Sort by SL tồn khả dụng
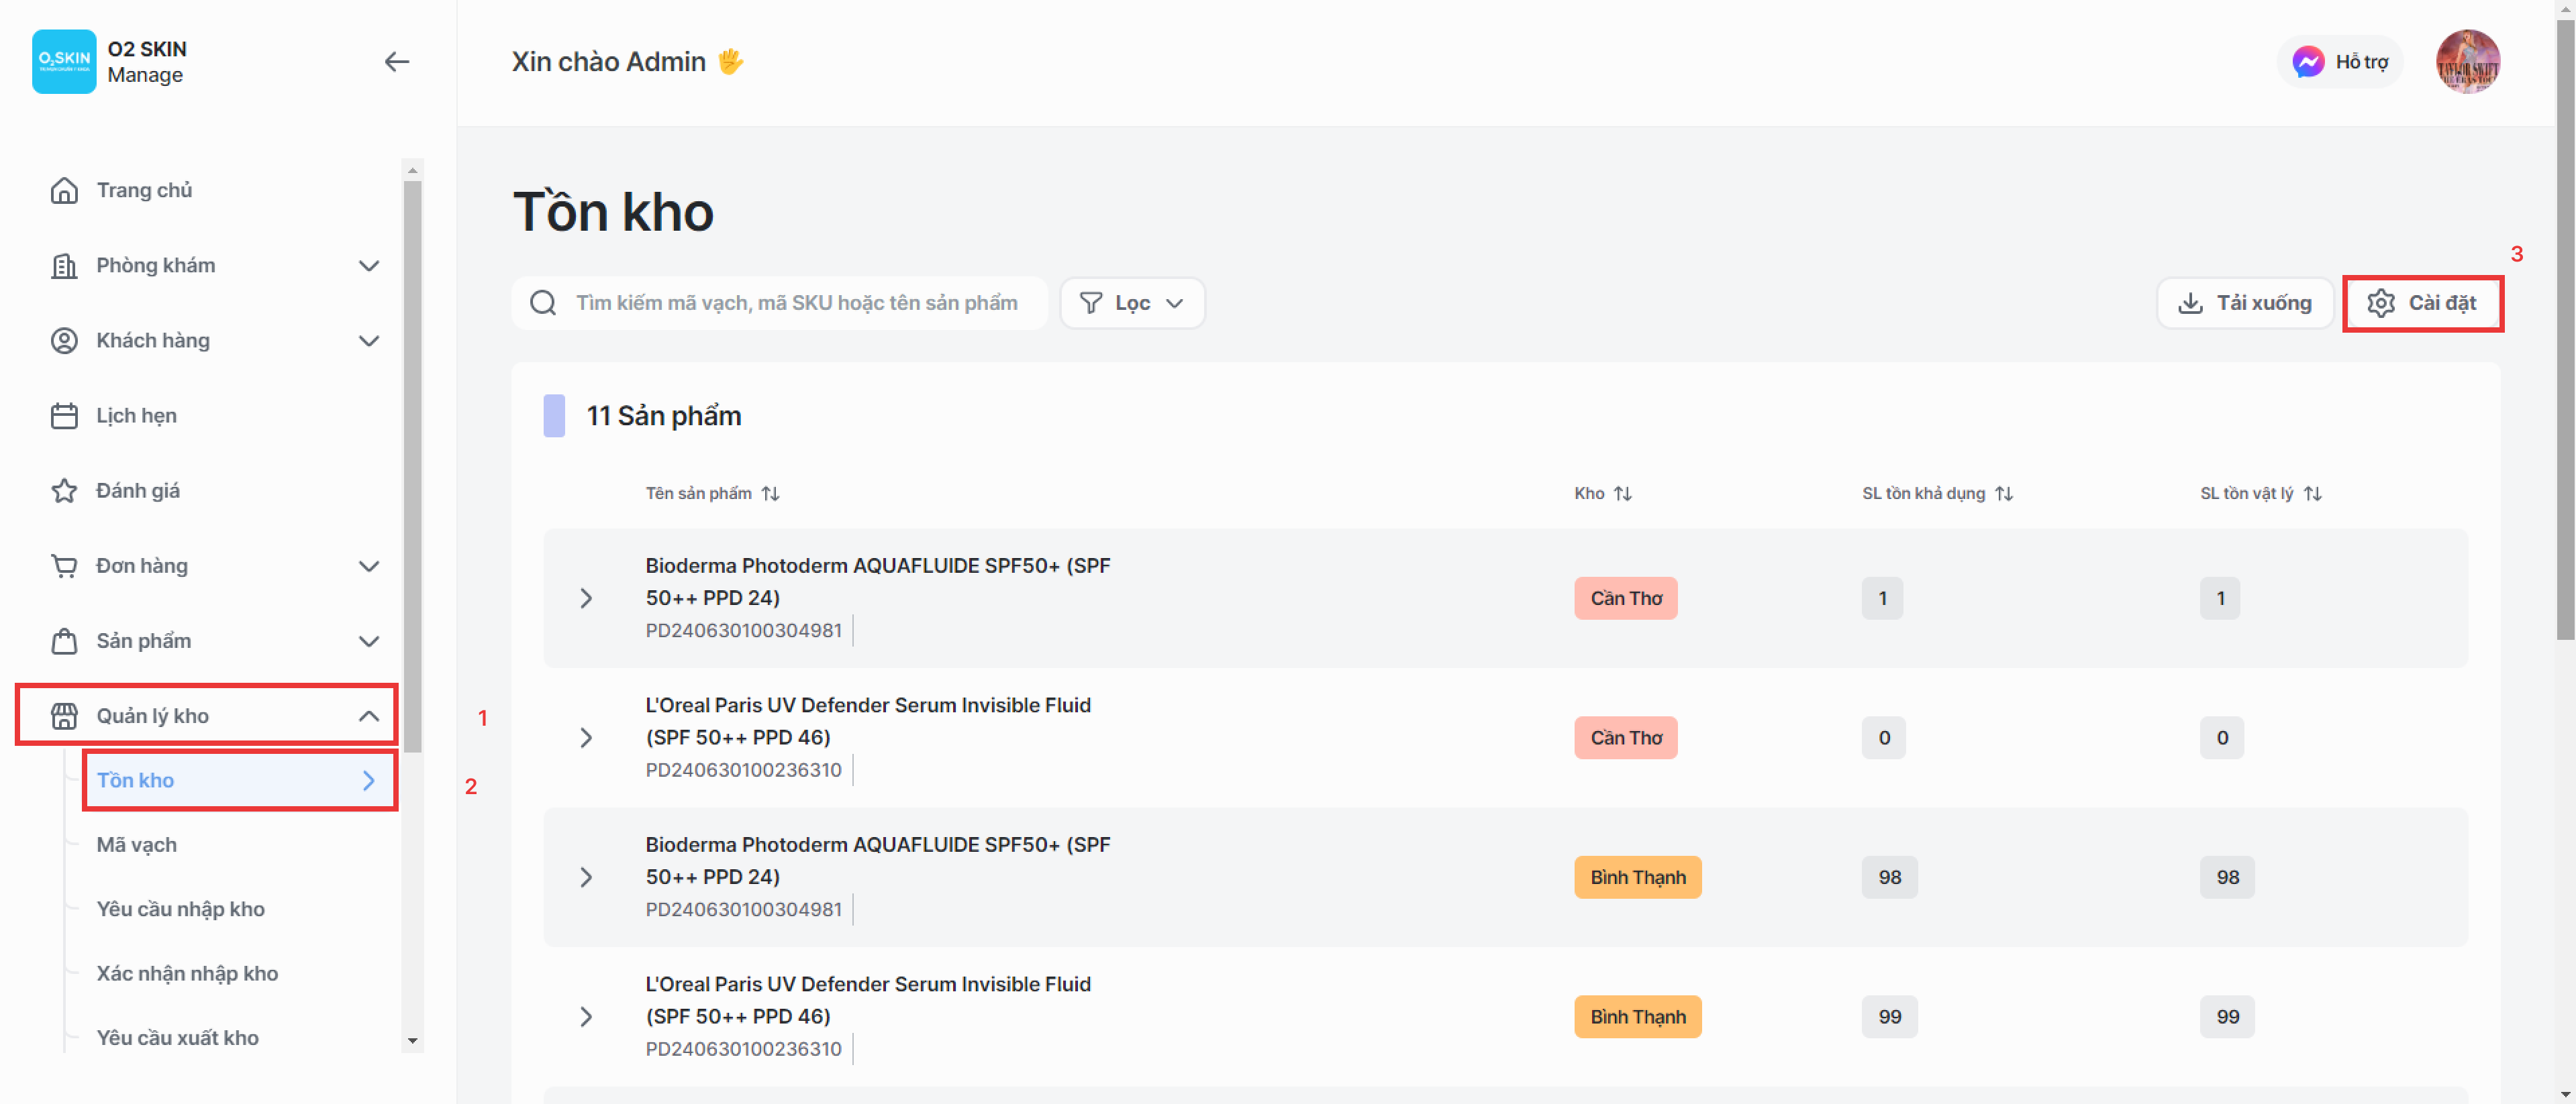2576x1104 pixels. [x=2003, y=494]
